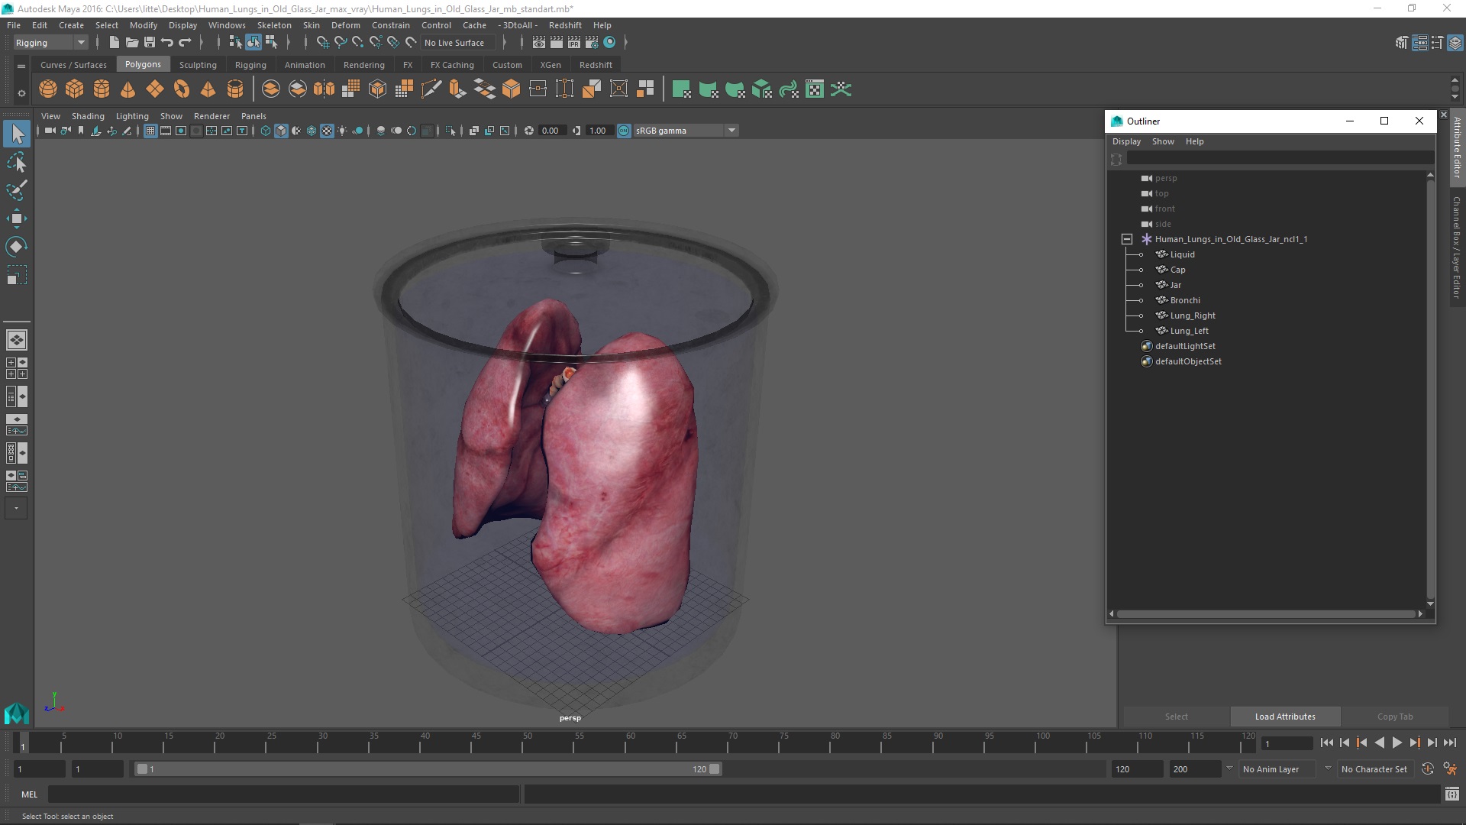Image resolution: width=1466 pixels, height=825 pixels.
Task: Create a polygon cylinder from the shelf
Action: point(102,89)
